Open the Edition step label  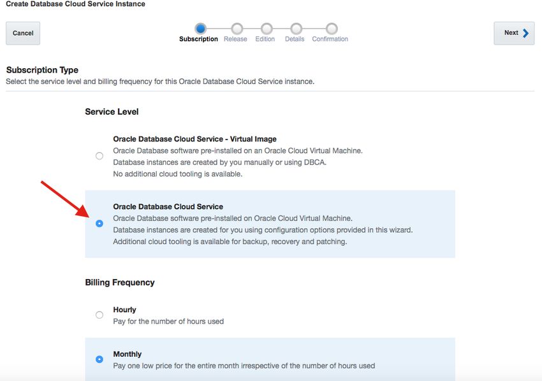click(x=265, y=39)
